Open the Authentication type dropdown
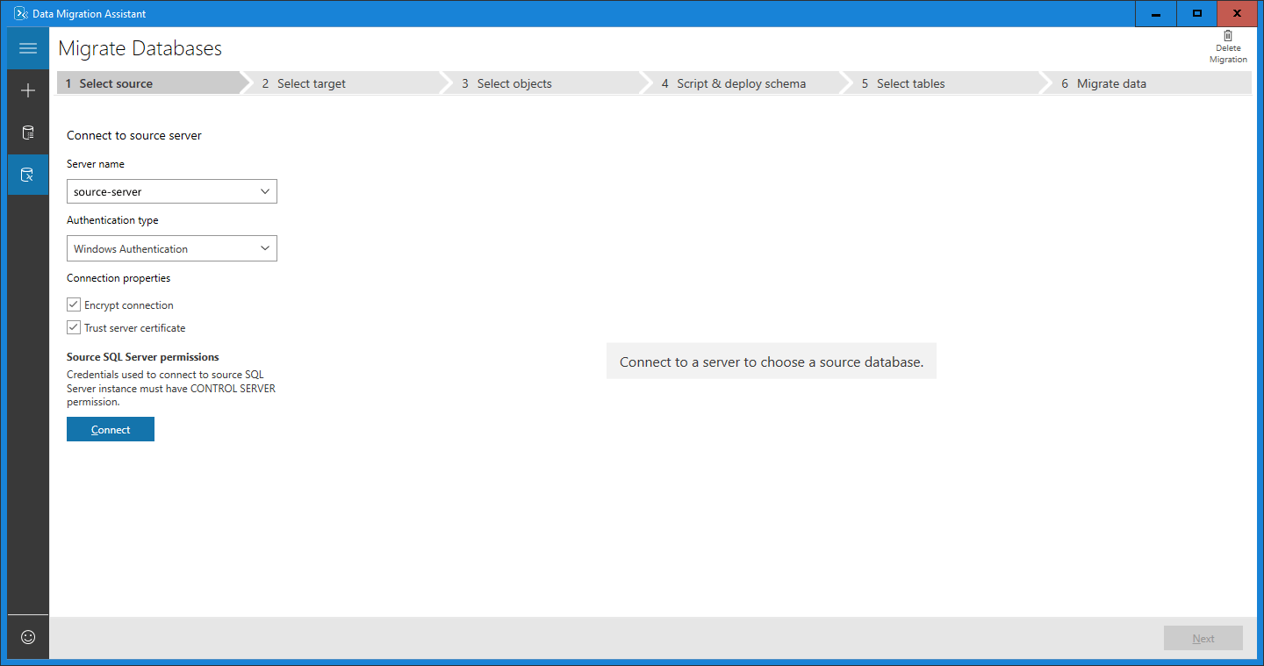The width and height of the screenshot is (1264, 666). click(172, 248)
